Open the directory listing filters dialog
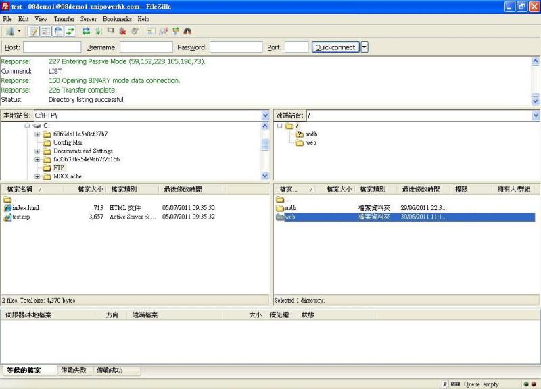 pos(151,32)
